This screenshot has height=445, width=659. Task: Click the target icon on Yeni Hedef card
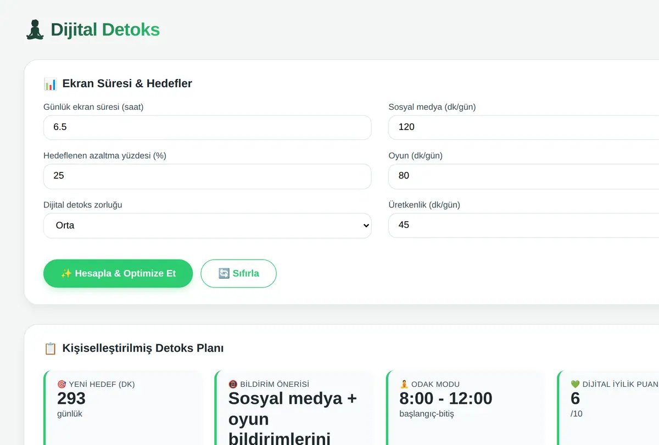[62, 384]
